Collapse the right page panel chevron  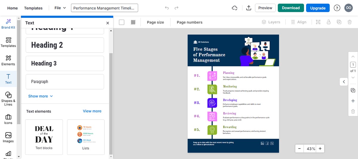[x=344, y=82]
